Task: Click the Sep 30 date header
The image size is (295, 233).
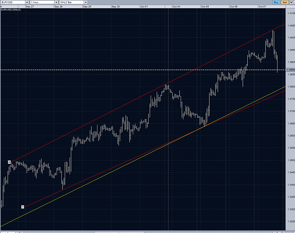Action: (x=125, y=7)
